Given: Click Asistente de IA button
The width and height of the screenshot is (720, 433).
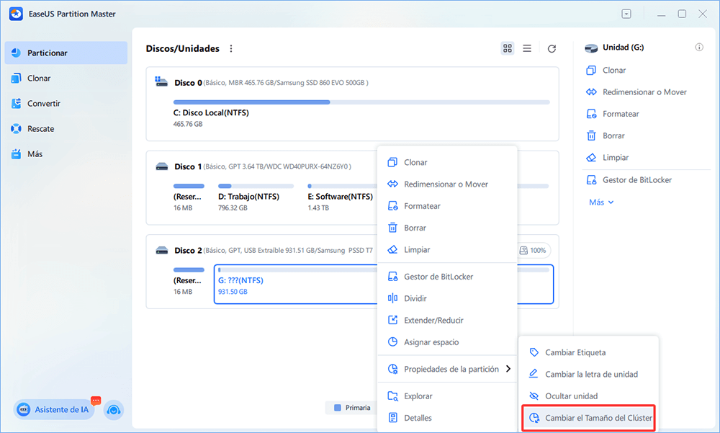Looking at the screenshot, I should 55,409.
